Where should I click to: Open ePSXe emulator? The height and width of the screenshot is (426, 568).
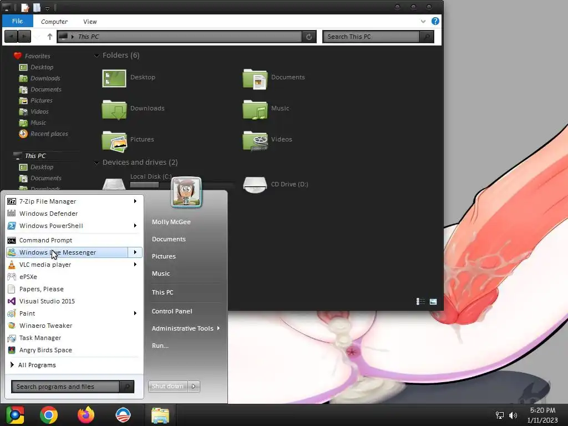coord(74,277)
